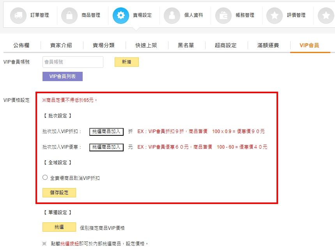Click the 評價管理 star icon
335x252 pixels.
coord(275,15)
